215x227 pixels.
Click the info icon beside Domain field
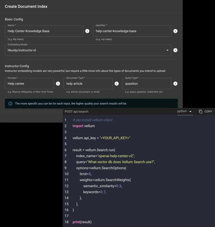(x=58, y=84)
